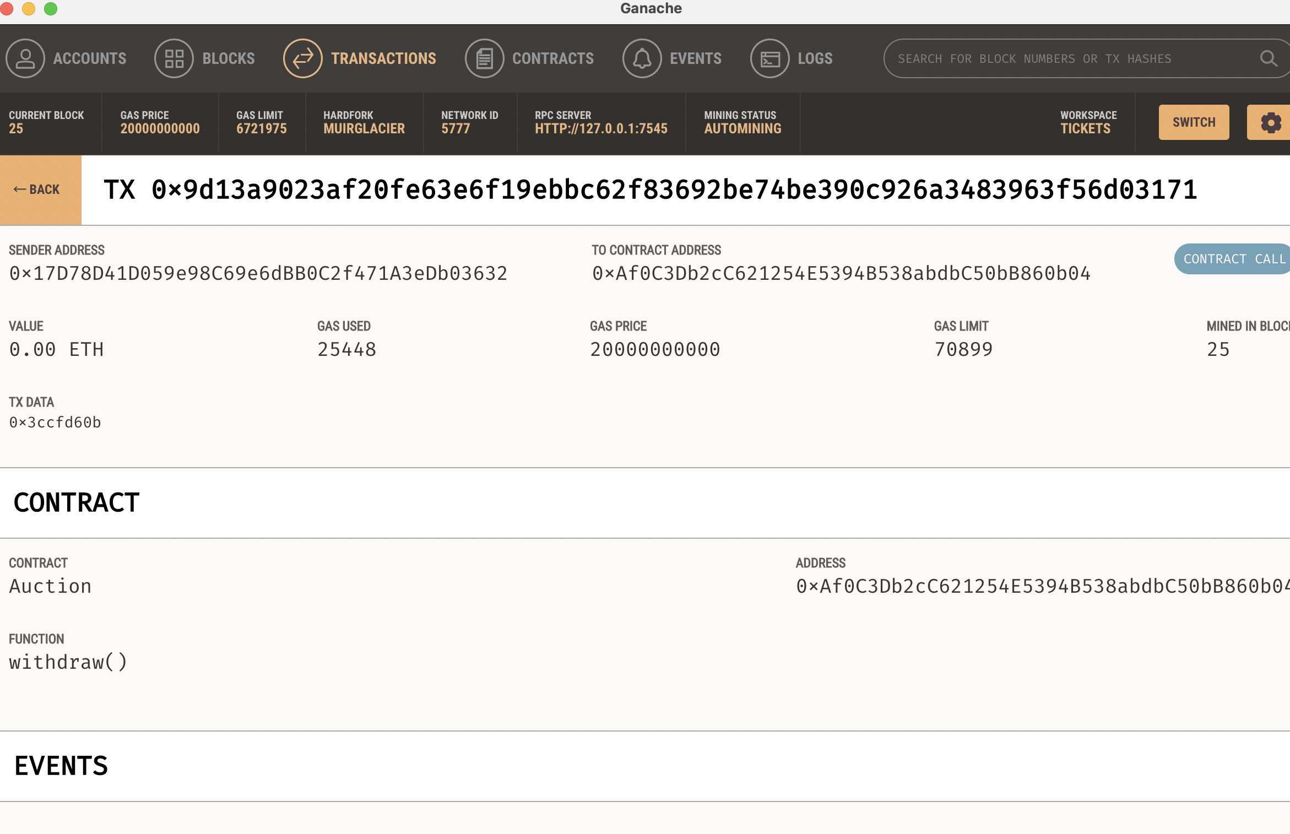Switch to the Accounts tab label
This screenshot has width=1290, height=834.
(x=90, y=58)
